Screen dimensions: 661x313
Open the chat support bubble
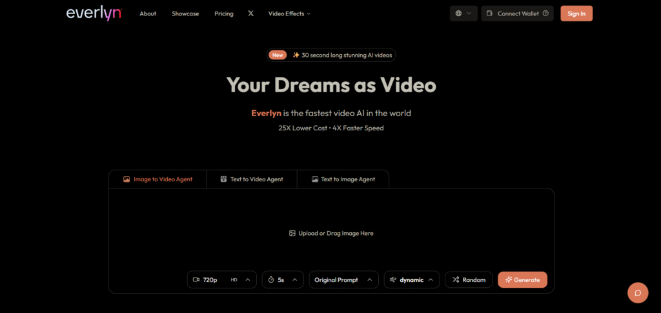pyautogui.click(x=637, y=292)
